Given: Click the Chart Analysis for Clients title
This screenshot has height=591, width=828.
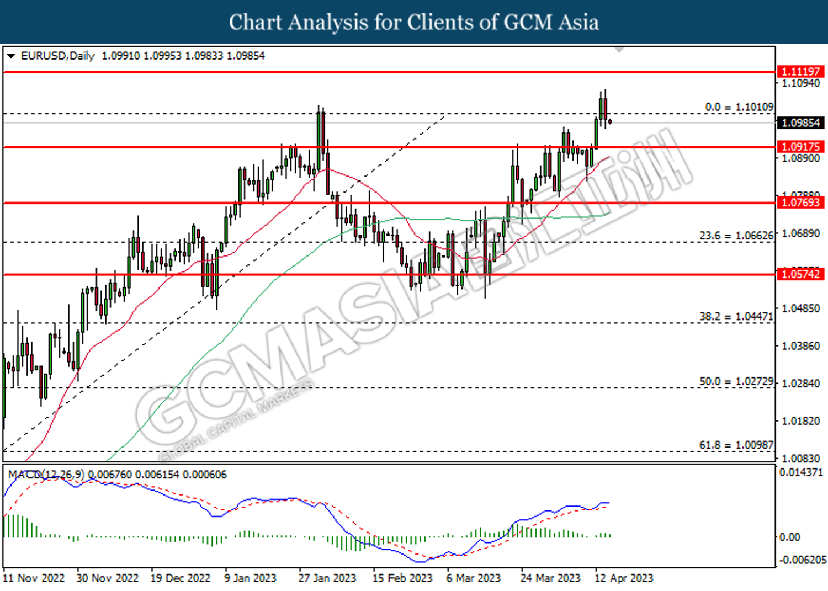Looking at the screenshot, I should 414,22.
